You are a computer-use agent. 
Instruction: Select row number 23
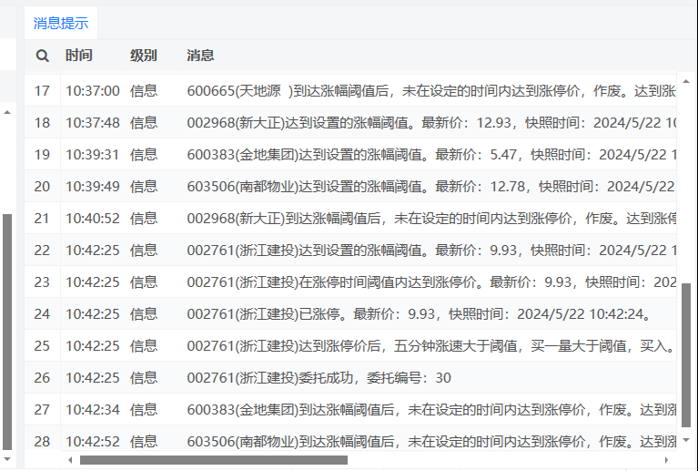tap(42, 282)
